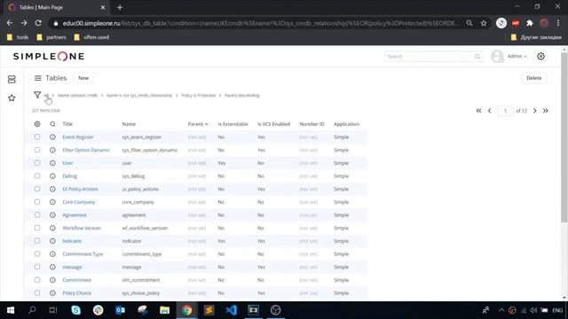The width and height of the screenshot is (568, 319).
Task: Open the tools bookmarks folder
Action: click(18, 37)
